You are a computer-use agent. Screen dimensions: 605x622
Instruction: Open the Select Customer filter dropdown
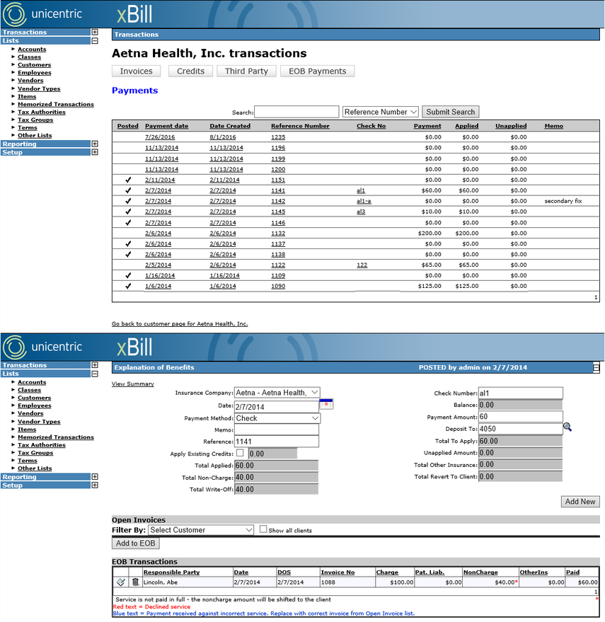click(201, 530)
